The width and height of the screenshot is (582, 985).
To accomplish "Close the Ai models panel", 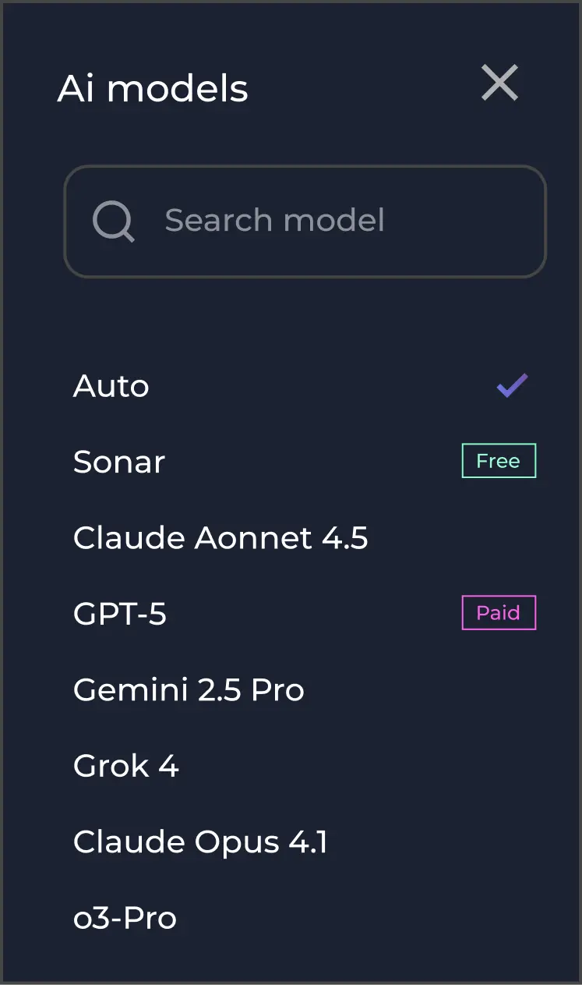I will [x=499, y=83].
